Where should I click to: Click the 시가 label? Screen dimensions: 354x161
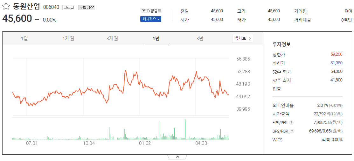[184, 20]
